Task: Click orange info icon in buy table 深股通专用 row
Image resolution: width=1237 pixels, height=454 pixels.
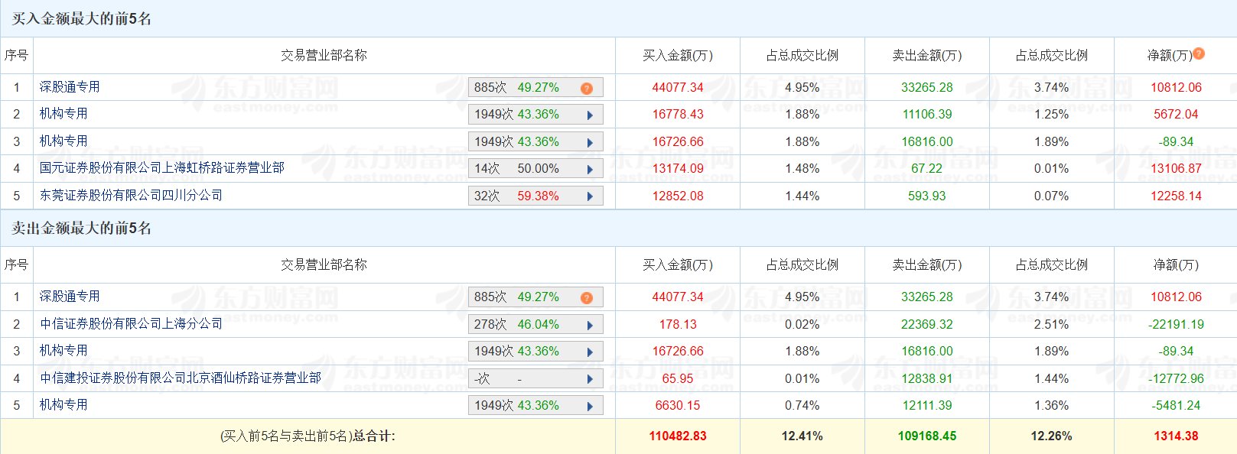Action: click(587, 89)
